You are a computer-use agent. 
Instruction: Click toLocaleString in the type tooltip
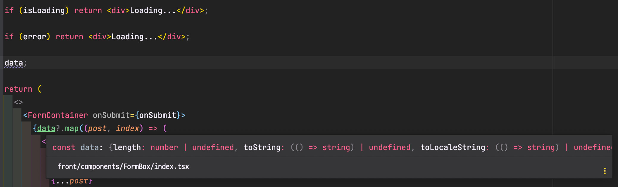click(x=452, y=147)
